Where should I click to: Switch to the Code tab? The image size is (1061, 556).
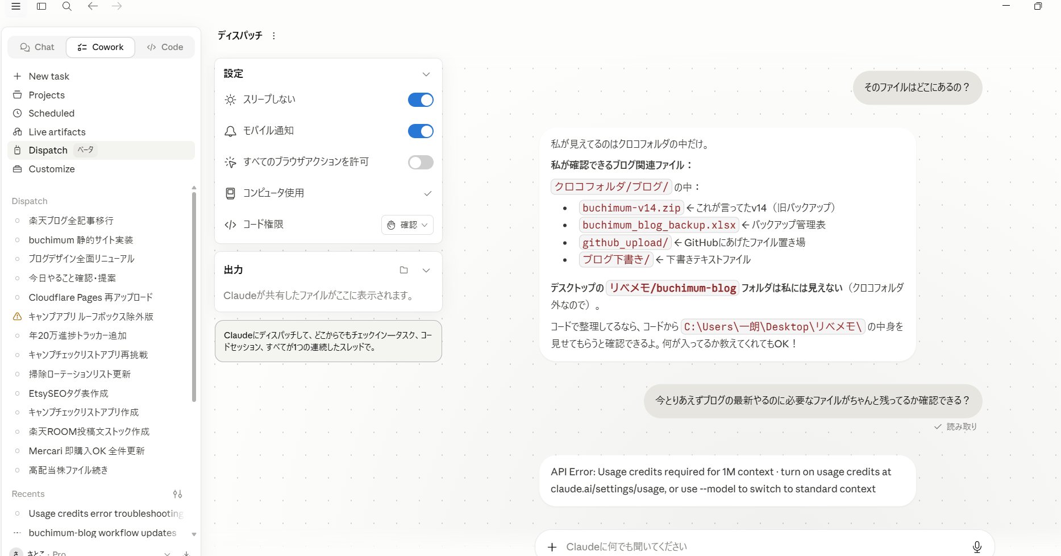(165, 47)
